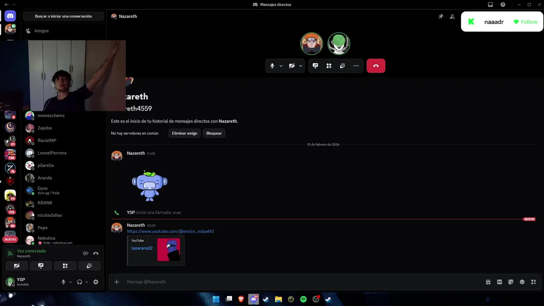Click the Bloquear button
This screenshot has height=306, width=544.
214,133
